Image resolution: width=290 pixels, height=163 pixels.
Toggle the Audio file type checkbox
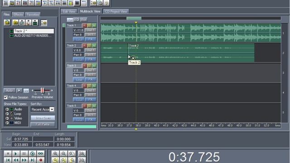point(7,109)
